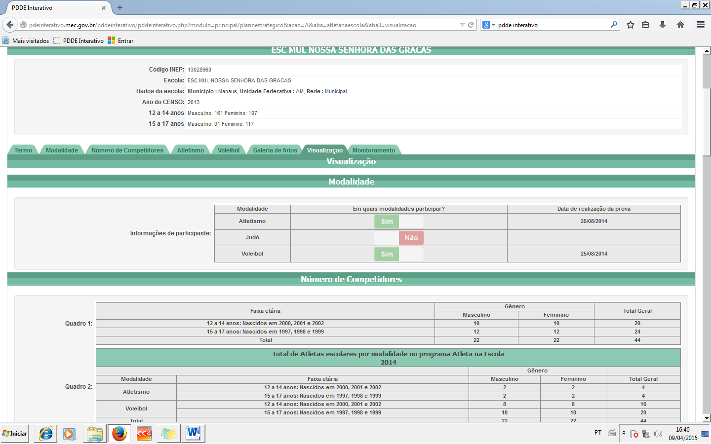Viewport: 711px width, 444px height.
Task: Toggle the Atletismo Sim switch
Action: [399, 222]
